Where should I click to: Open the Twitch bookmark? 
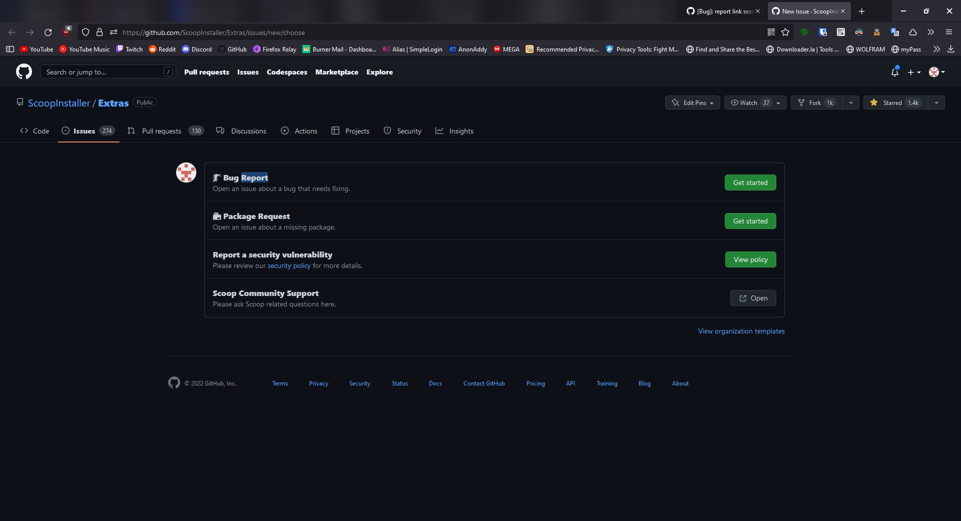click(x=129, y=49)
